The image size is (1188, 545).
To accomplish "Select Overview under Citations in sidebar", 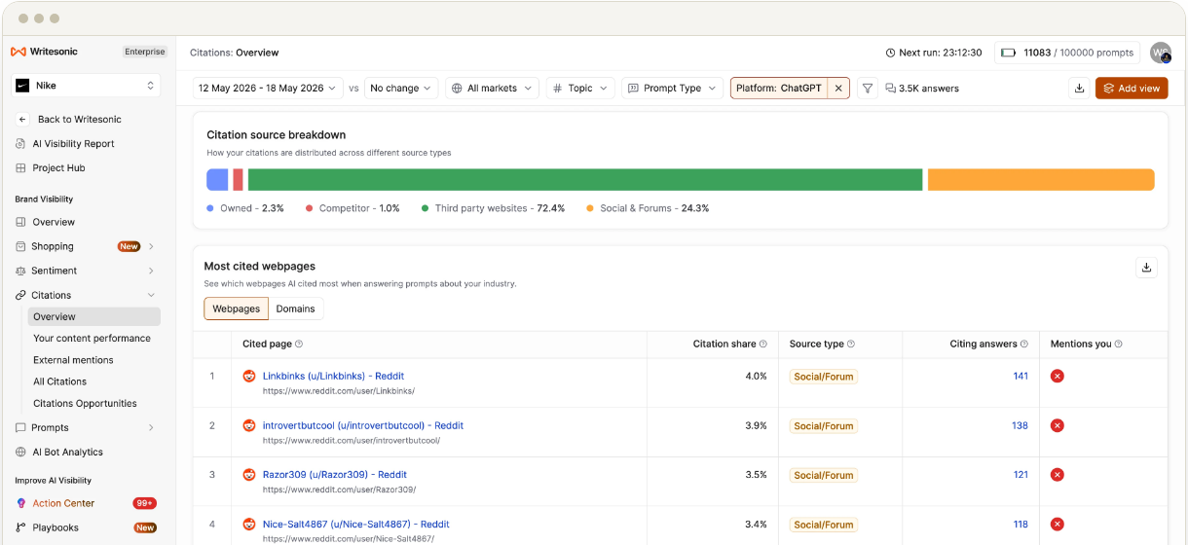I will (x=93, y=316).
